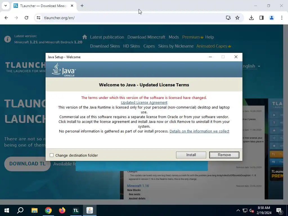Screen dimensions: 288x216
Task: Toggle the Chrome side panel icon
Action: (x=261, y=18)
